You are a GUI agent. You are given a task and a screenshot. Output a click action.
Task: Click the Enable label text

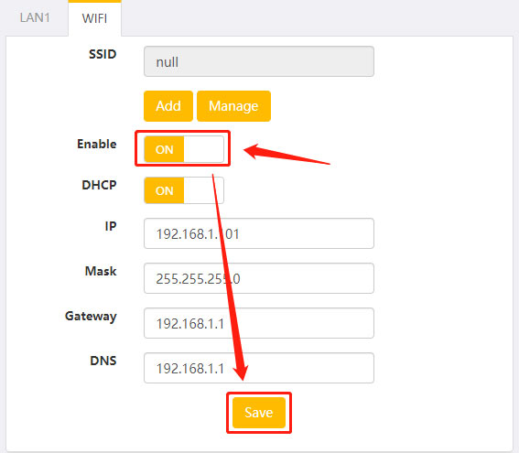tap(97, 144)
